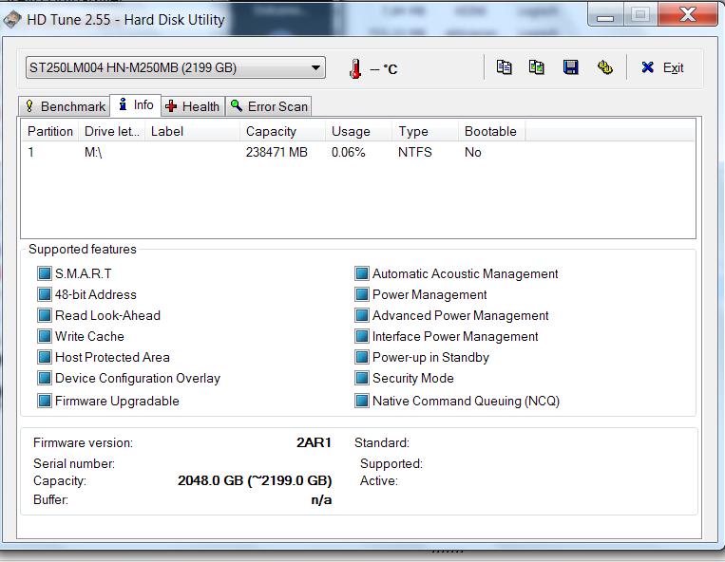
Task: Open the disk drive selection dropdown
Action: pyautogui.click(x=175, y=68)
